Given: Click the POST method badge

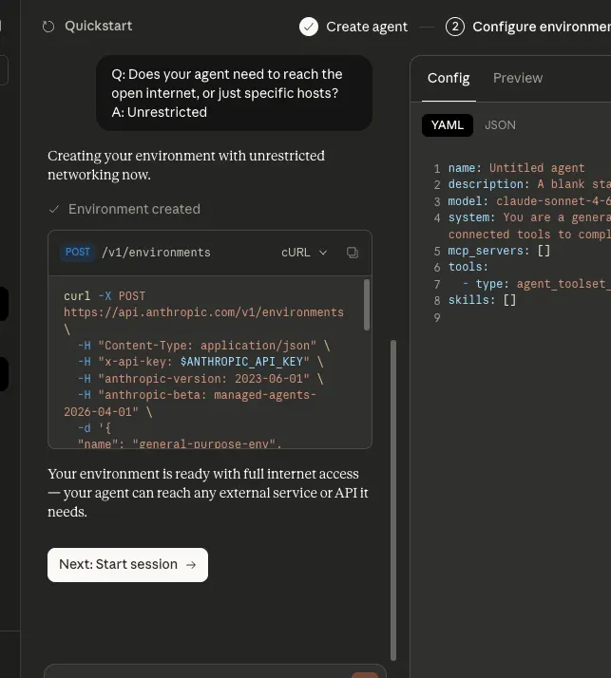Looking at the screenshot, I should 78,252.
